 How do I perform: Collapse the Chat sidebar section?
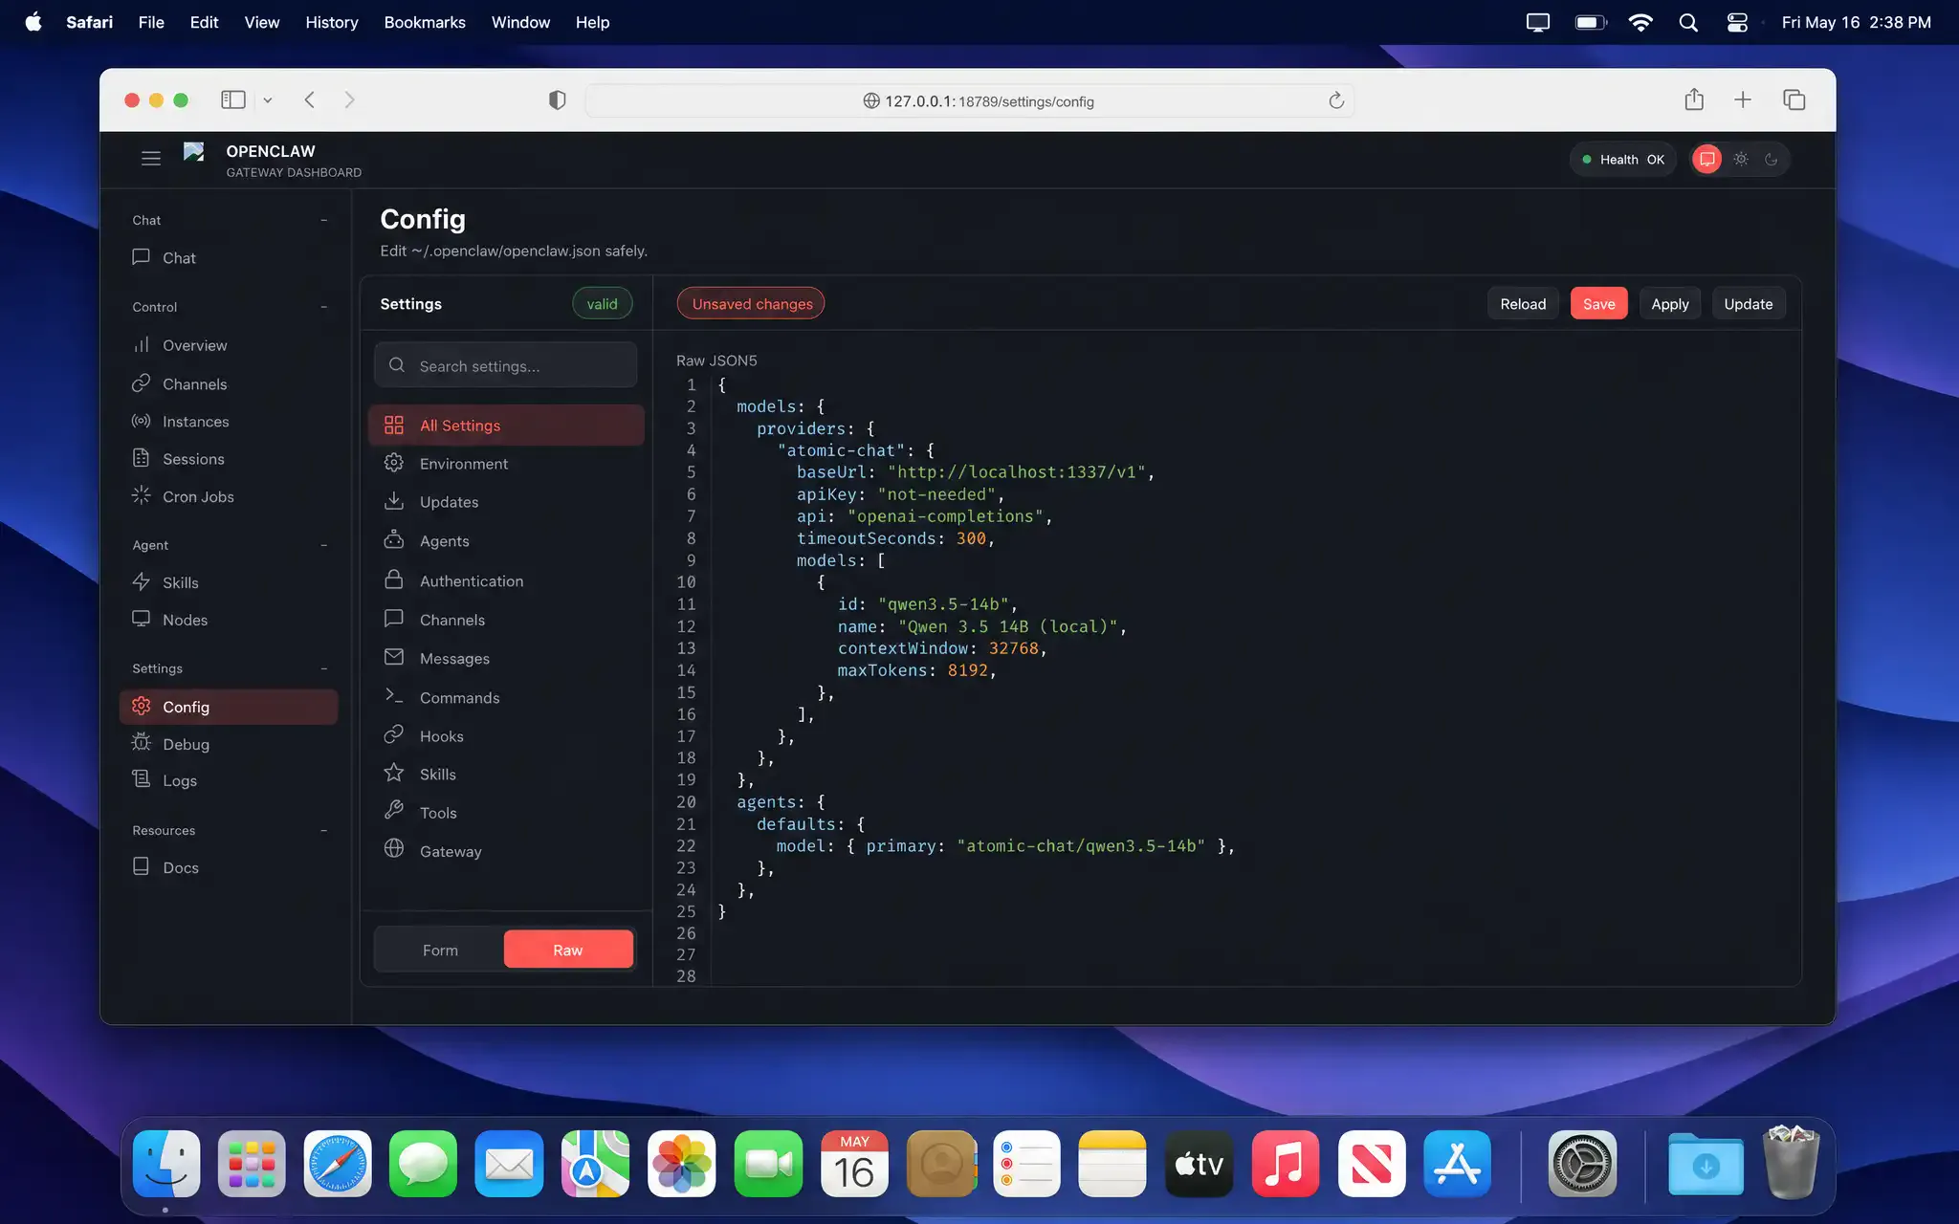[324, 220]
